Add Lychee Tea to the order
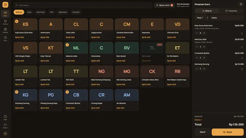246x138 pixels. 51,76
